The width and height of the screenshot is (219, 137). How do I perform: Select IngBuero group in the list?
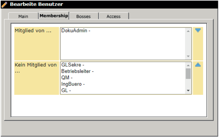click(x=73, y=84)
